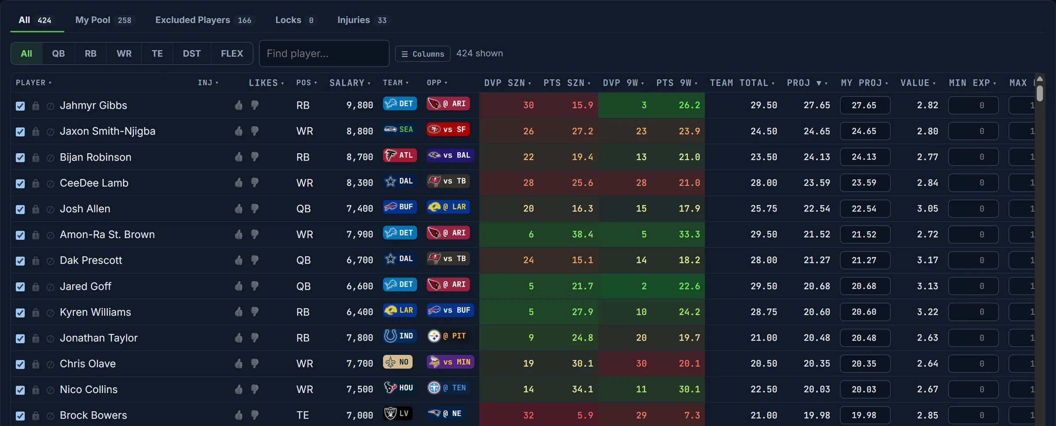Viewport: 1056px width, 426px height.
Task: Open the TEAM TOTAL column dropdown
Action: [x=742, y=83]
